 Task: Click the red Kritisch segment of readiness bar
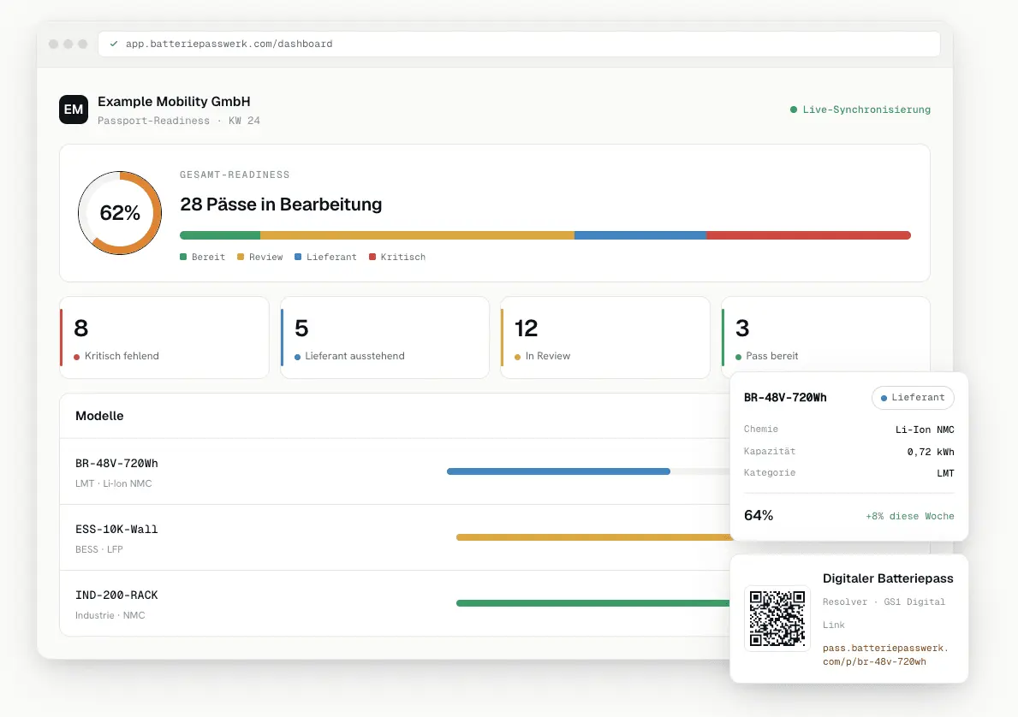pyautogui.click(x=808, y=235)
